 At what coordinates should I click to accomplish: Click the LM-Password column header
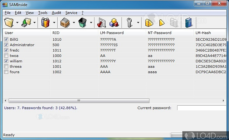[121, 32]
